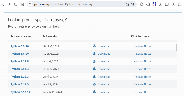Toggle the browser sidebar panel icon

pyautogui.click(x=180, y=4)
